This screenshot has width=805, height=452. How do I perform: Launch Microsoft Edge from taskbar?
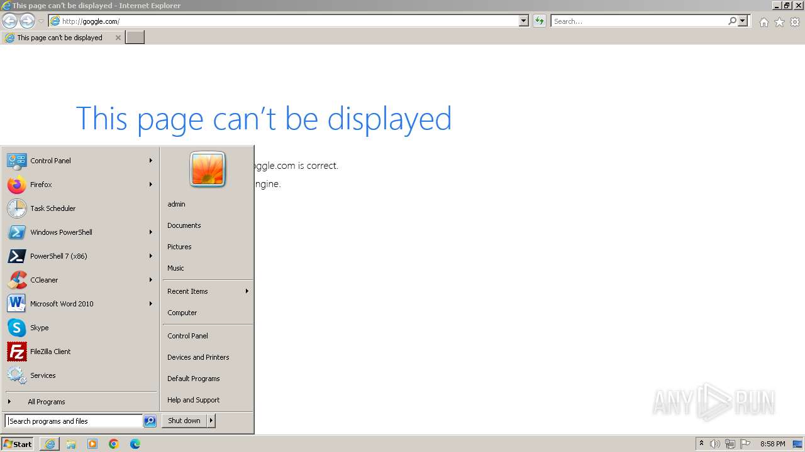135,444
